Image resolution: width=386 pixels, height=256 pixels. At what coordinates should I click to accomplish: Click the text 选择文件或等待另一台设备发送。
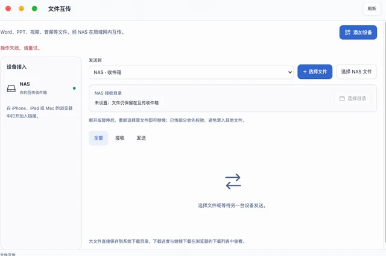click(232, 205)
